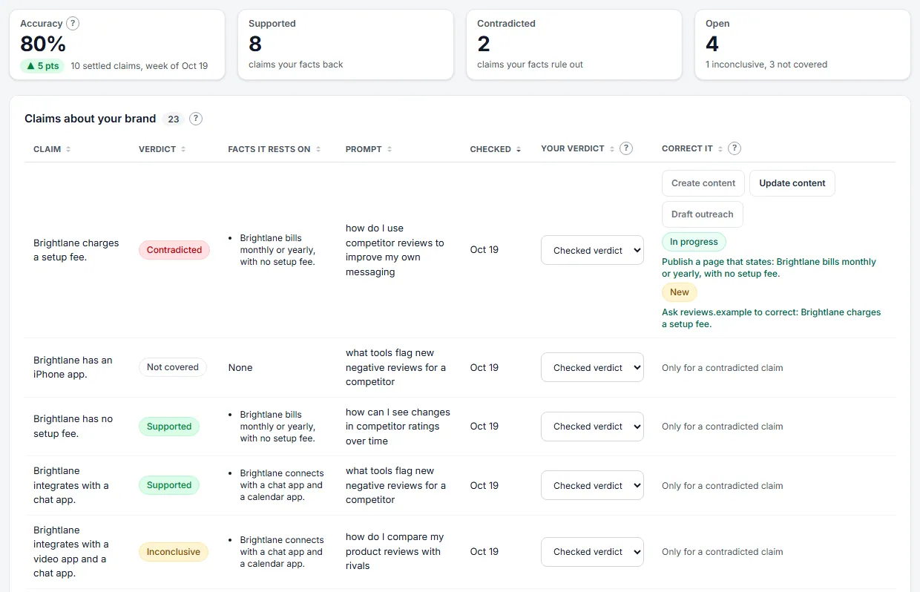This screenshot has width=920, height=592.
Task: Click the sort arrows beside the Verdict header
Action: [183, 149]
